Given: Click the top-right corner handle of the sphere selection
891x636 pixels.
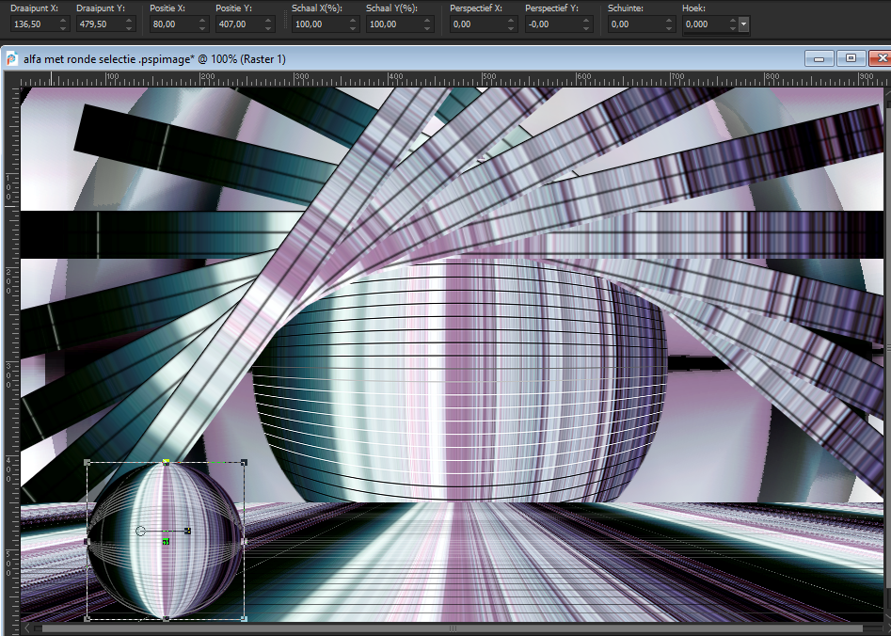Looking at the screenshot, I should 244,463.
